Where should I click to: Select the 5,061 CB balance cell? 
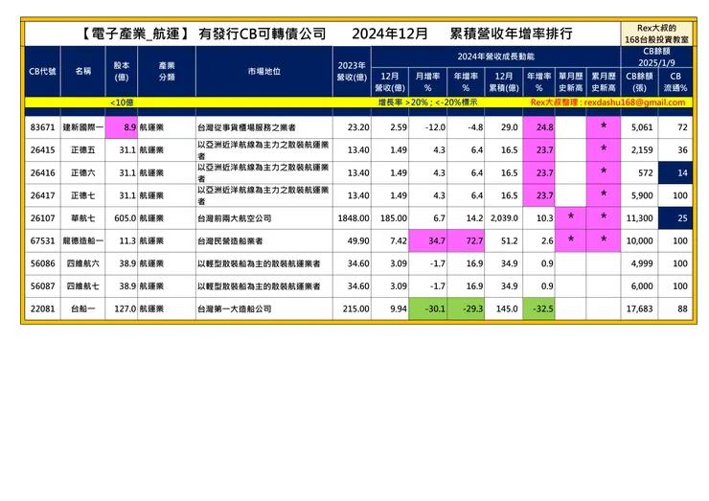(639, 127)
